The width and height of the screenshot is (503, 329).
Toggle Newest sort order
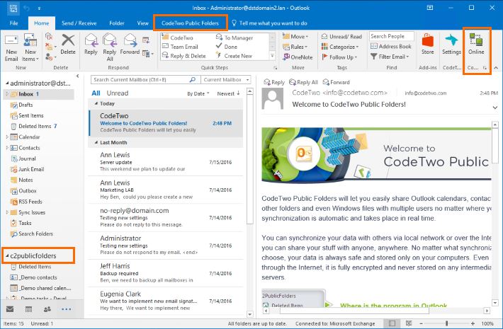coord(228,93)
